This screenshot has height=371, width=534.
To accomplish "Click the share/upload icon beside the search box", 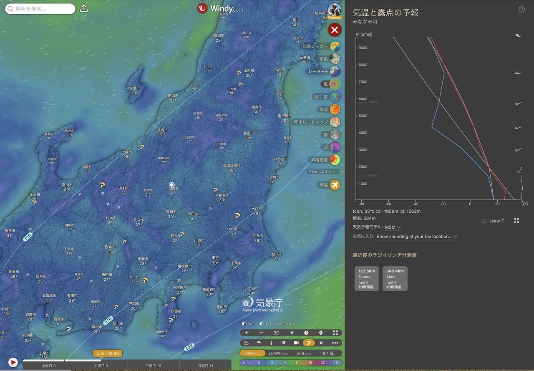I will (84, 8).
